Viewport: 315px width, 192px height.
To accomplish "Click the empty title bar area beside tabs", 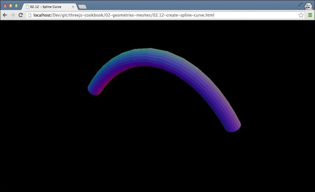I will click(191, 5).
